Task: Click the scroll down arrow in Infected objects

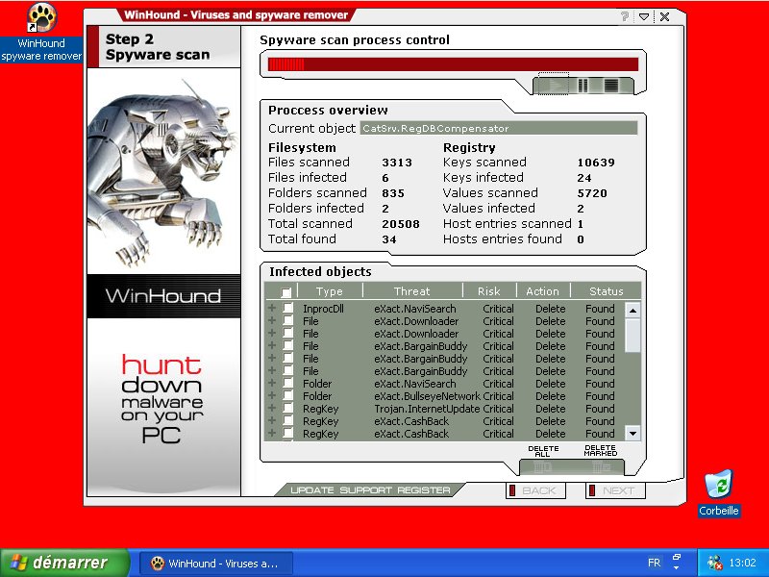Action: (x=633, y=434)
